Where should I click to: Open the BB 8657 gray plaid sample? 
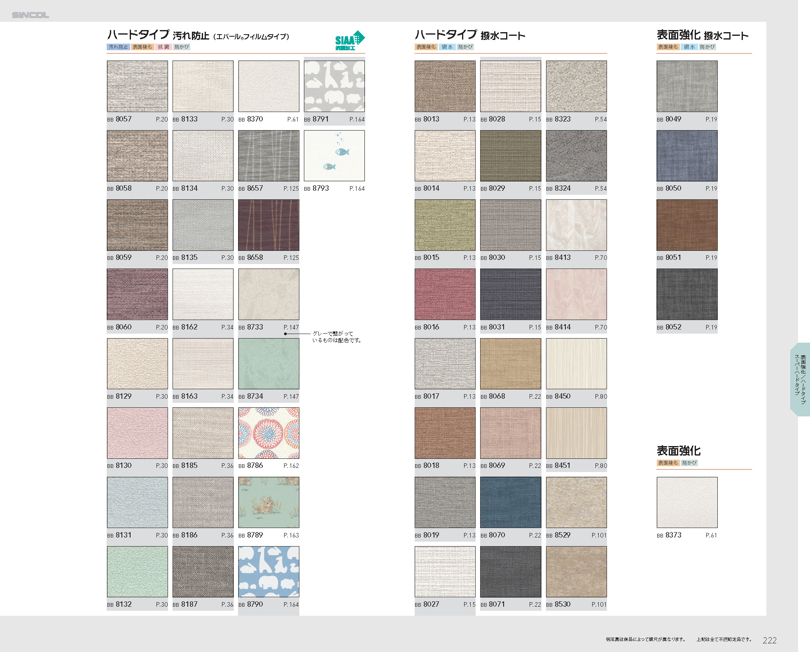click(268, 156)
